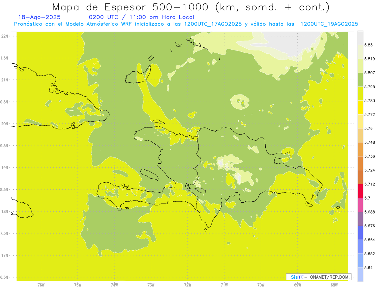This screenshot has height=289, width=375.
Task: Pick the pink legend swatch between 5.7 and 5.688
Action: 360,205
